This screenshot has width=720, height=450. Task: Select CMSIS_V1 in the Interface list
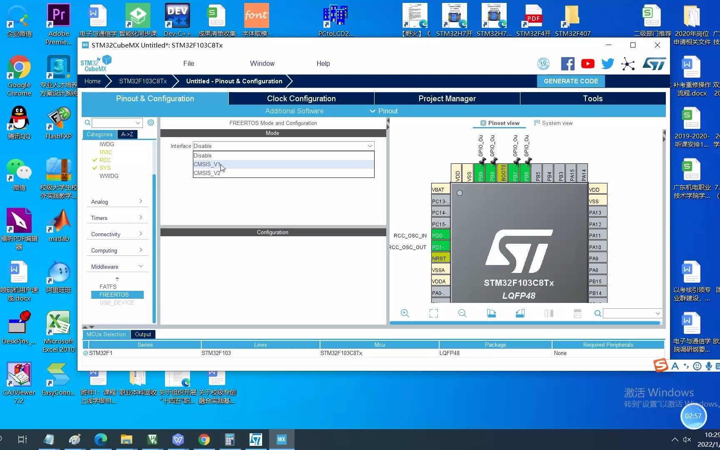(x=283, y=164)
